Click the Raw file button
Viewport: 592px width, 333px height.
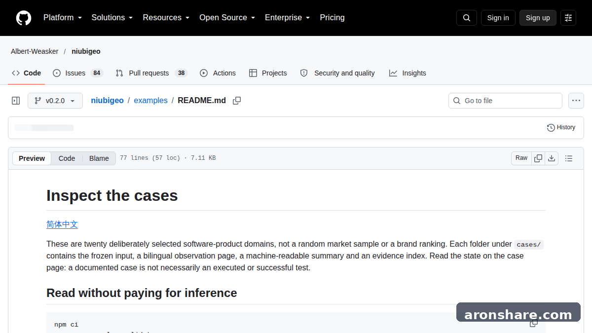(x=521, y=158)
